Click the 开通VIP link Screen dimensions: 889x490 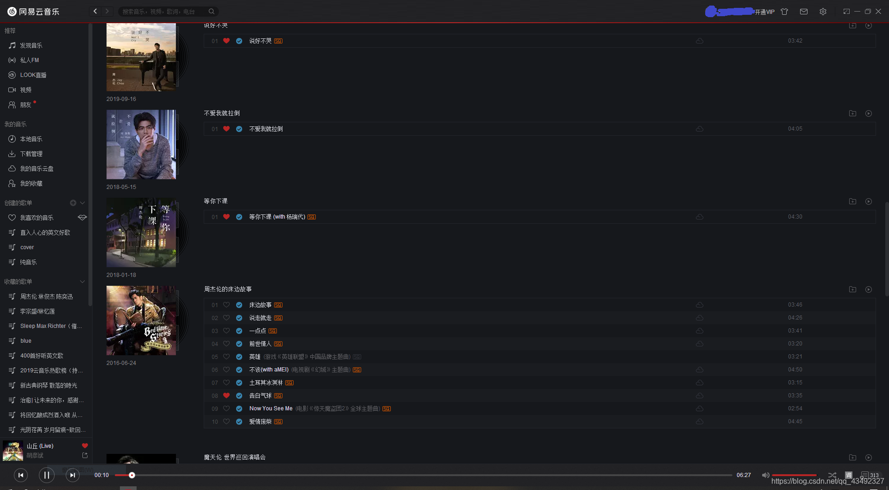click(765, 12)
